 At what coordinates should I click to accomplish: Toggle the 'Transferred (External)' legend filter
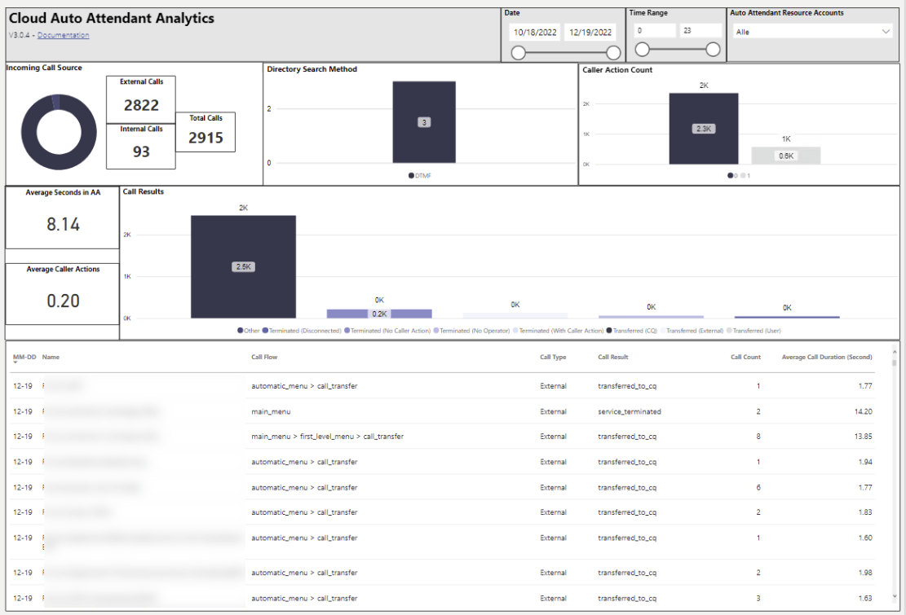[665, 330]
